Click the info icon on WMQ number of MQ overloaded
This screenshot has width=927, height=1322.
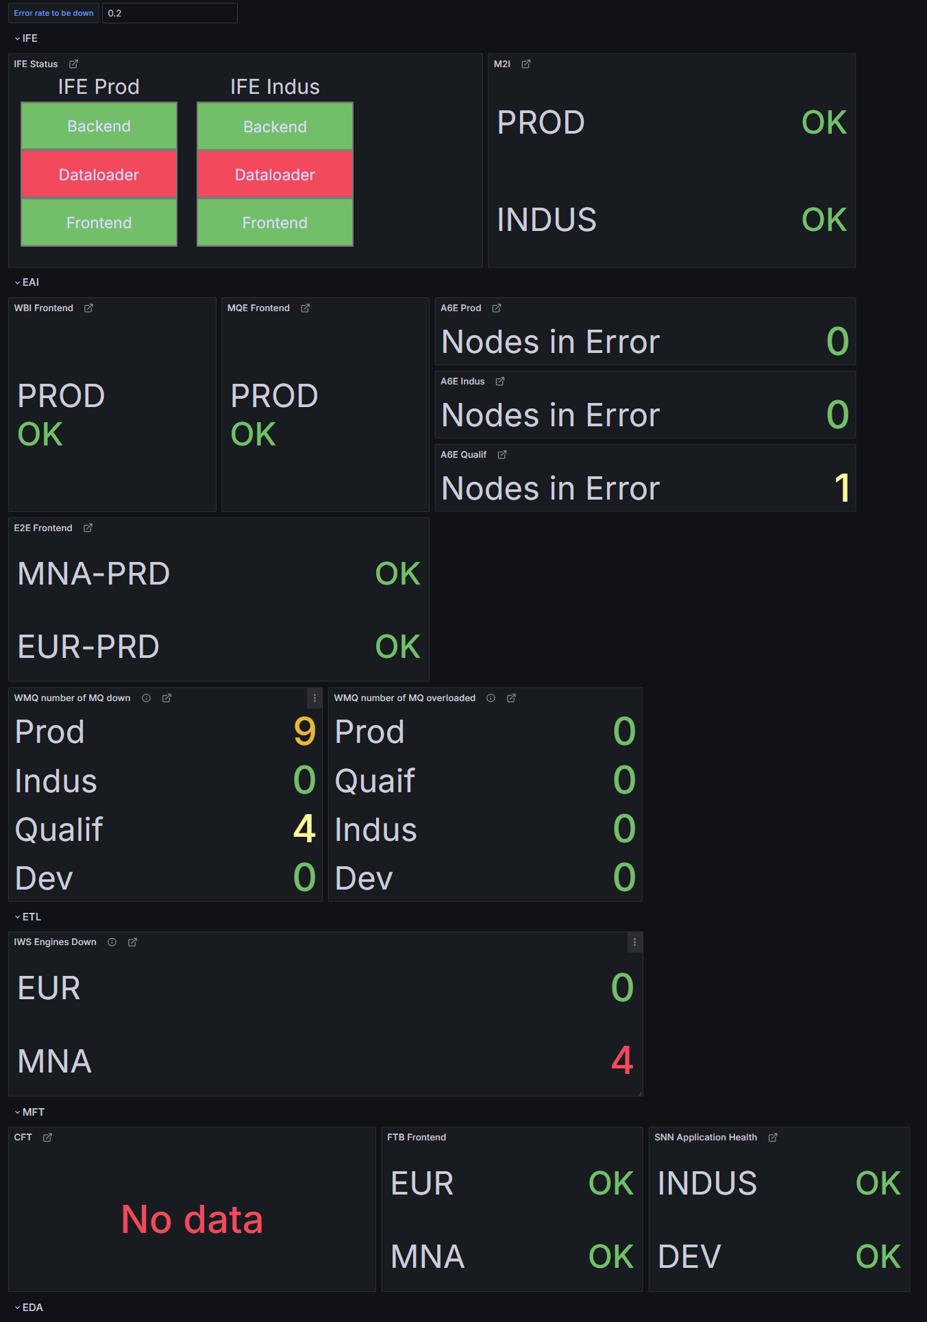click(490, 698)
